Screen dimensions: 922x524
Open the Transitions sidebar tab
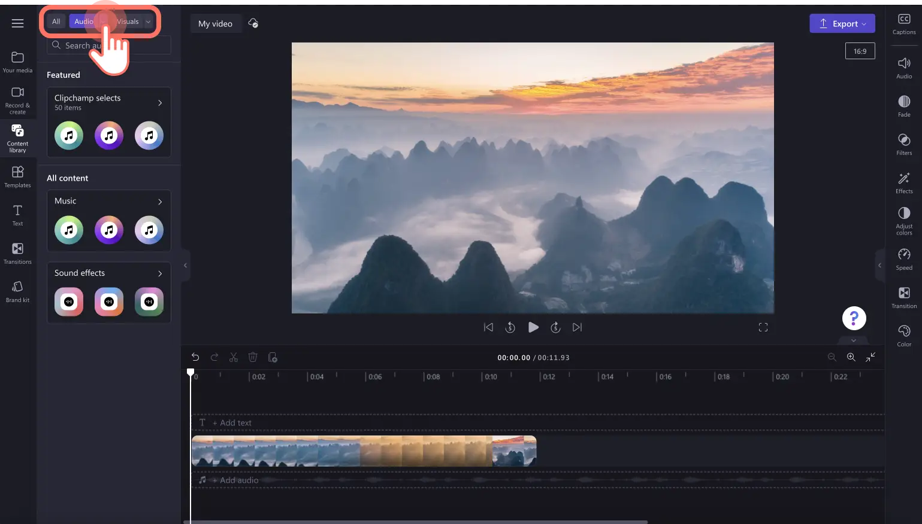pyautogui.click(x=17, y=253)
